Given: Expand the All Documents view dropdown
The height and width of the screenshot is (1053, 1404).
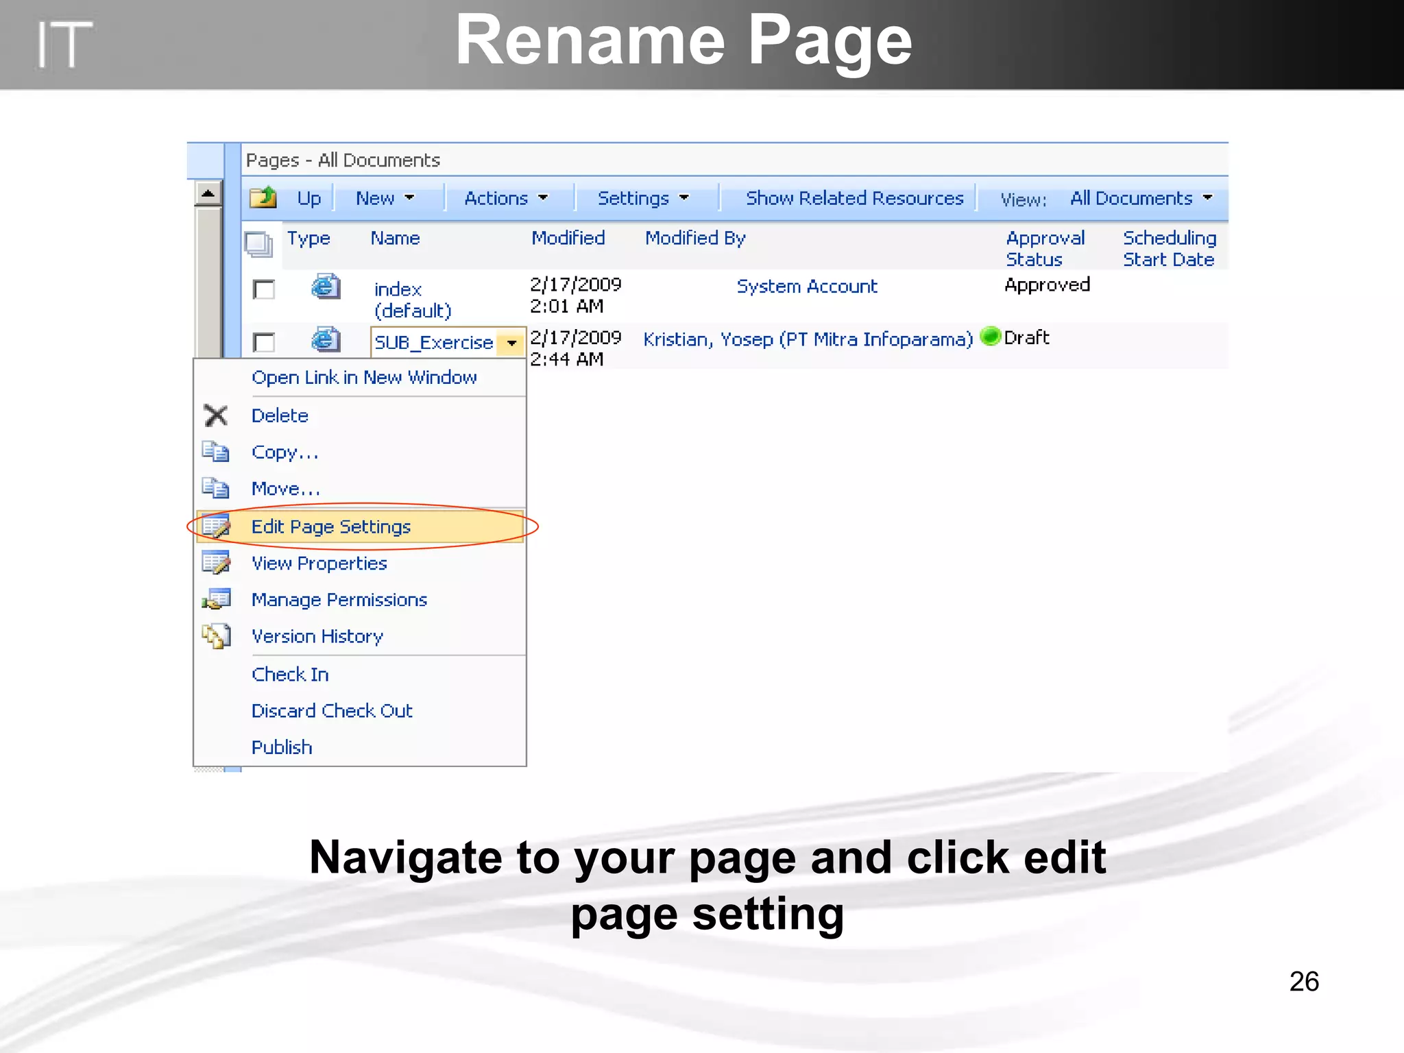Looking at the screenshot, I should 1142,198.
